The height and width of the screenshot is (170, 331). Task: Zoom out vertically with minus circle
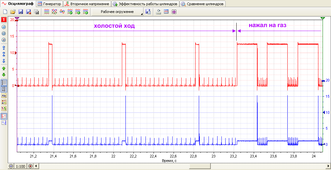[x=4, y=27]
